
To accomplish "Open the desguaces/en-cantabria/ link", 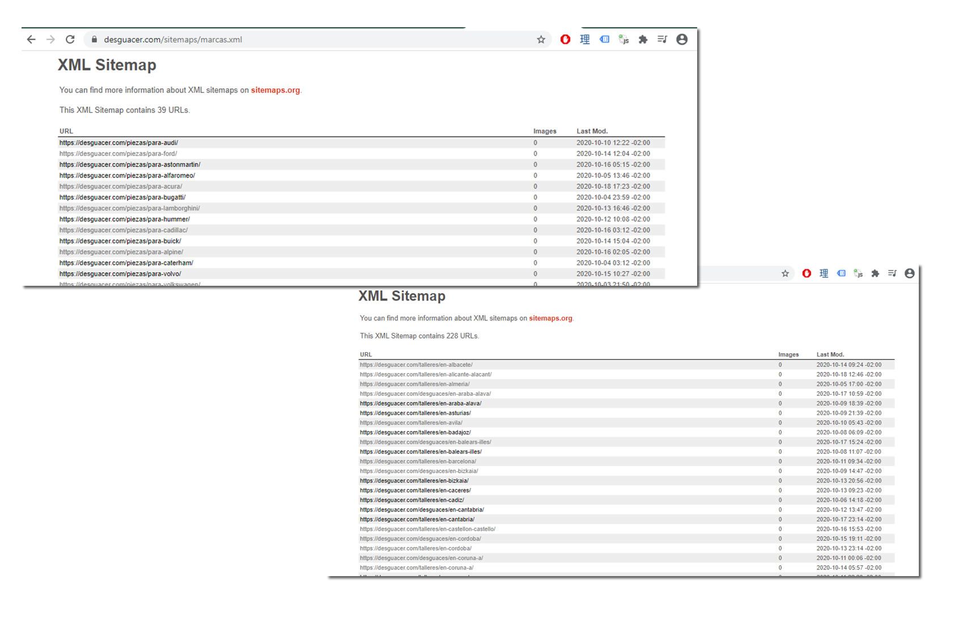I will [x=422, y=509].
